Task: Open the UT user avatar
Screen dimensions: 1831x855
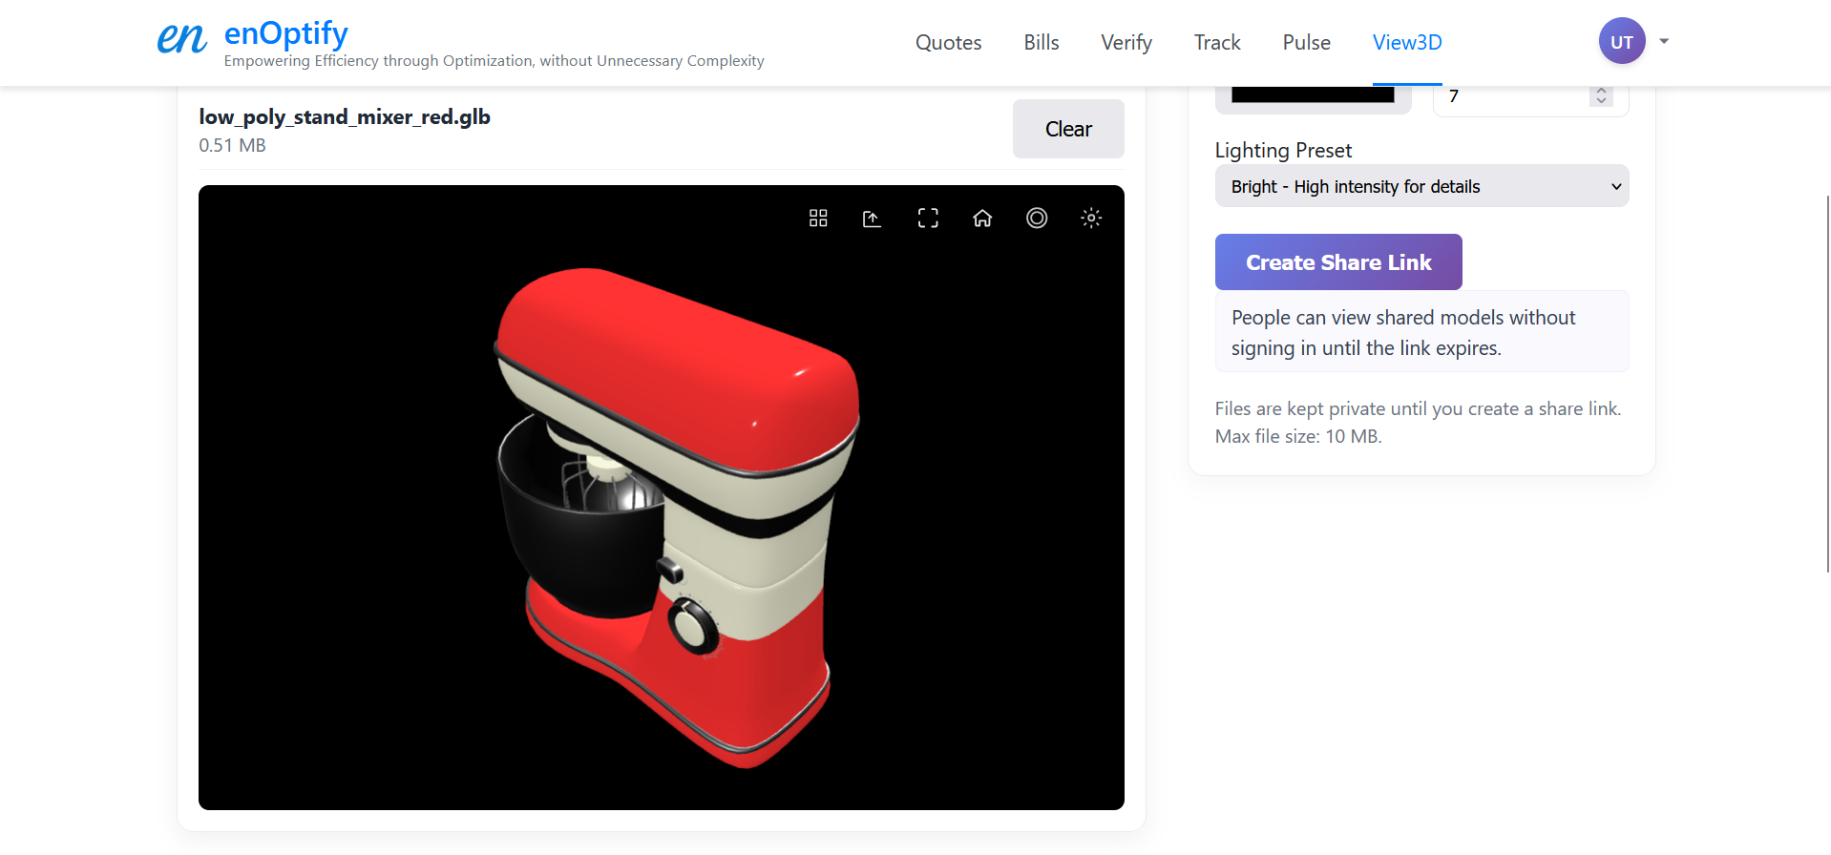Action: click(1622, 41)
